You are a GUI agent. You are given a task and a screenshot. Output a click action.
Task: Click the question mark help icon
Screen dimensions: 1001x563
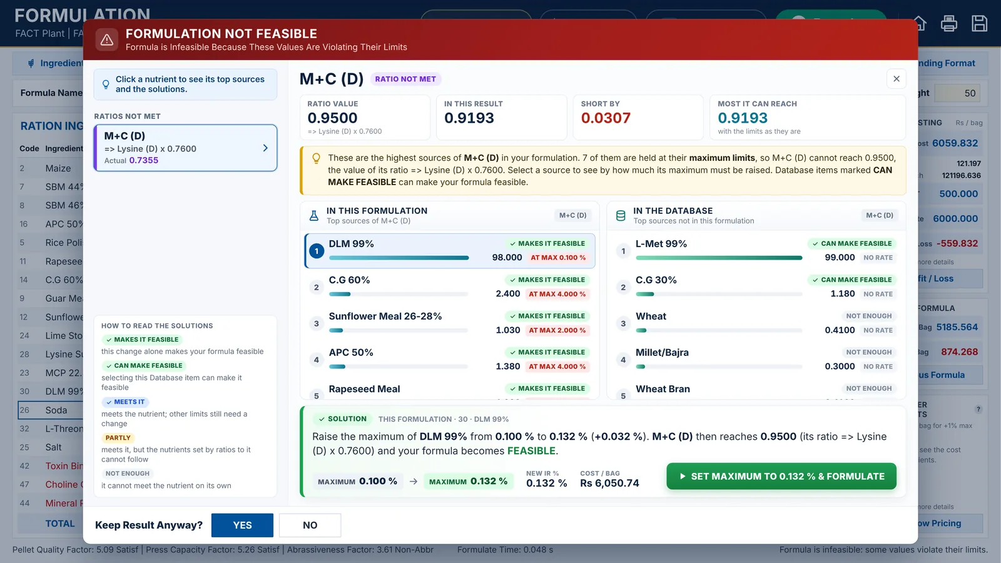pos(978,409)
